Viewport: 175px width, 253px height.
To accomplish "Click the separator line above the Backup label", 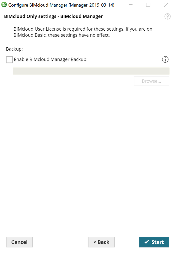I will point(87,42).
